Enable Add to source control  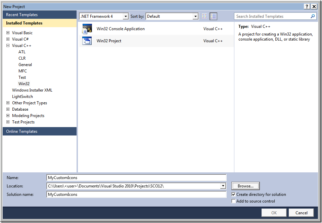233,201
